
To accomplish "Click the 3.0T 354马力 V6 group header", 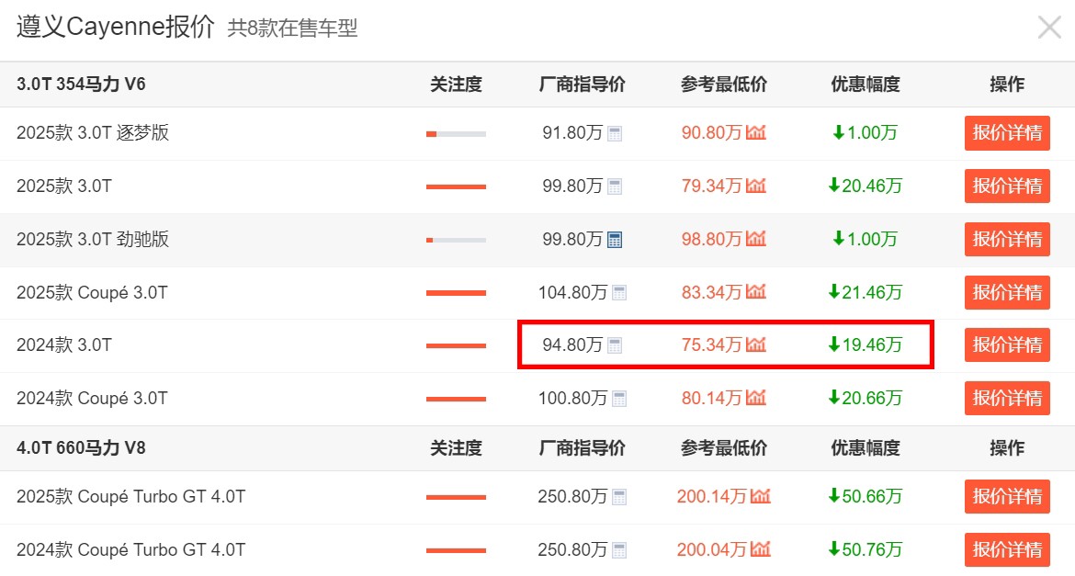I will [81, 85].
